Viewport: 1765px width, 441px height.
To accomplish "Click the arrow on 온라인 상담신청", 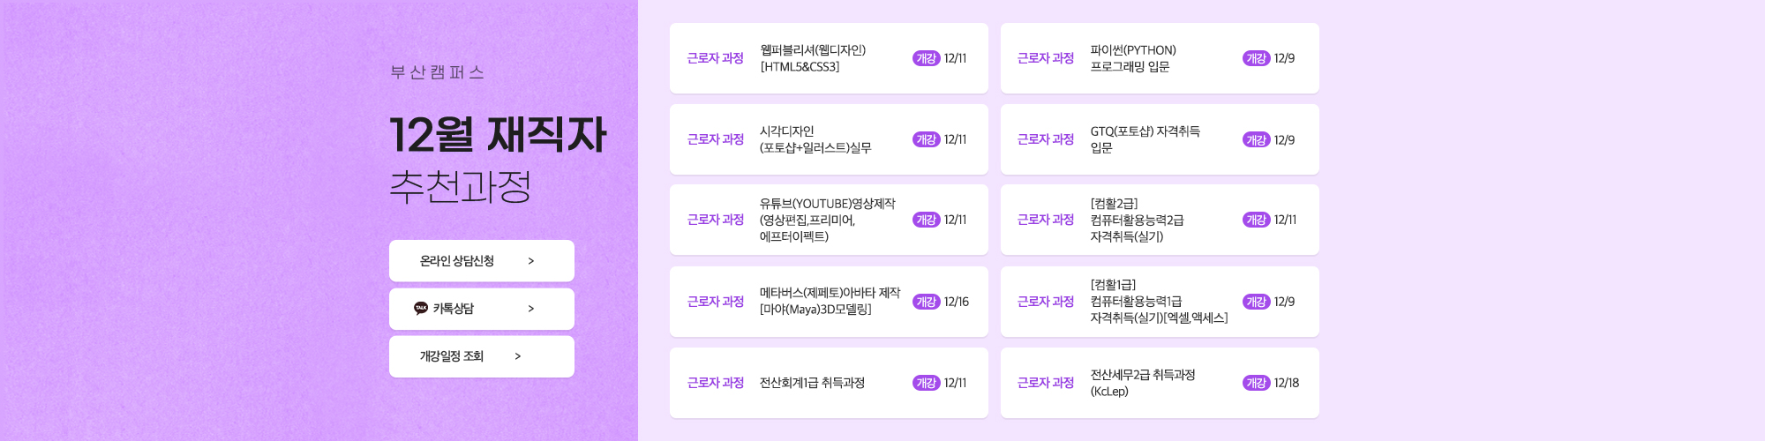I will point(530,261).
